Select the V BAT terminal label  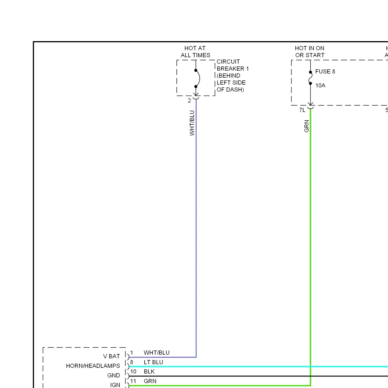tap(111, 356)
